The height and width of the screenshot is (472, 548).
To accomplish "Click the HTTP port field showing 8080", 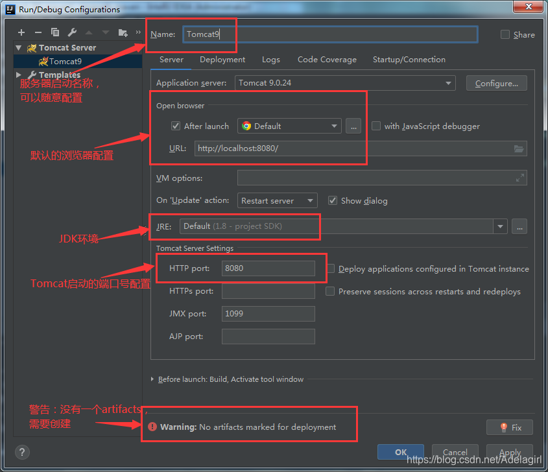I will click(x=268, y=268).
